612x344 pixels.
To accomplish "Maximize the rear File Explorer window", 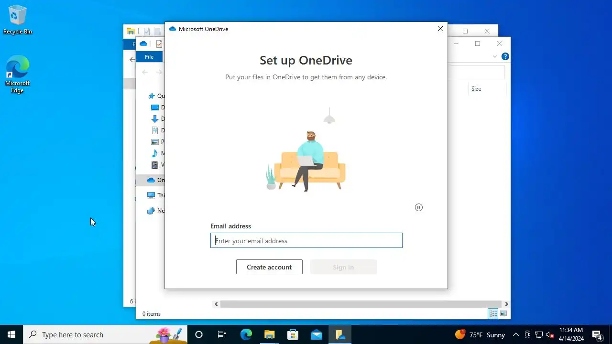I will tap(465, 31).
